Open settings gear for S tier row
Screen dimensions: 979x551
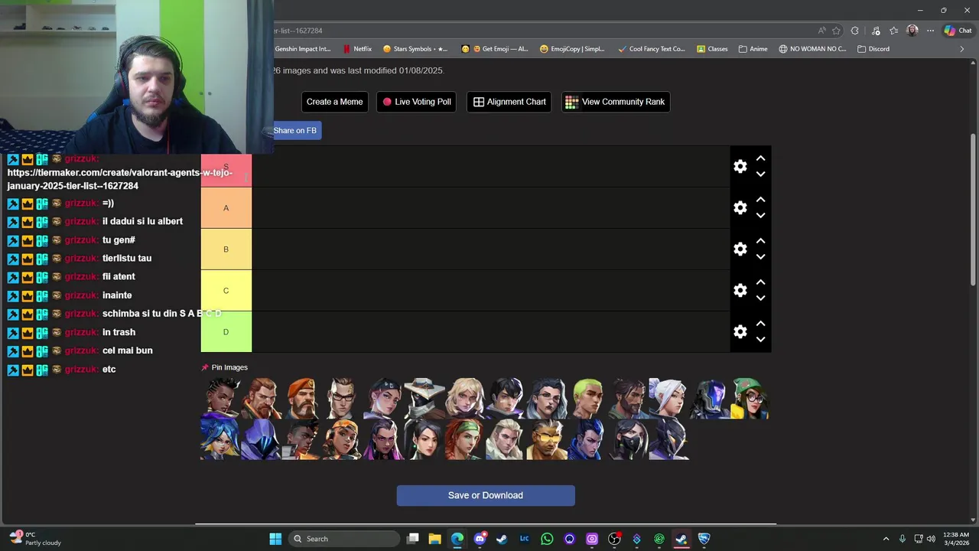coord(740,166)
